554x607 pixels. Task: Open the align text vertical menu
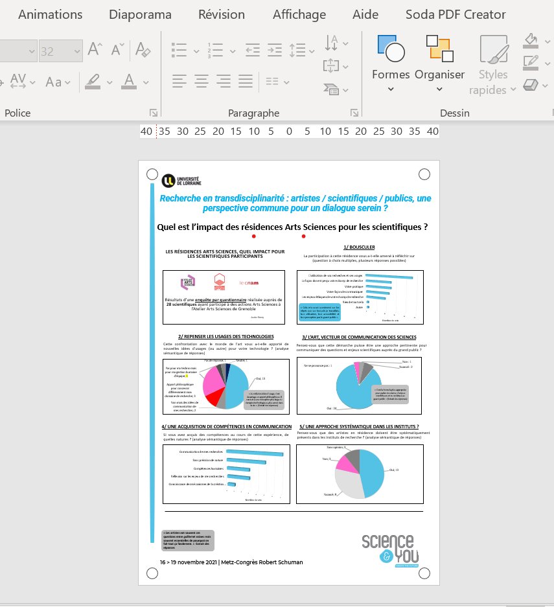(x=336, y=66)
